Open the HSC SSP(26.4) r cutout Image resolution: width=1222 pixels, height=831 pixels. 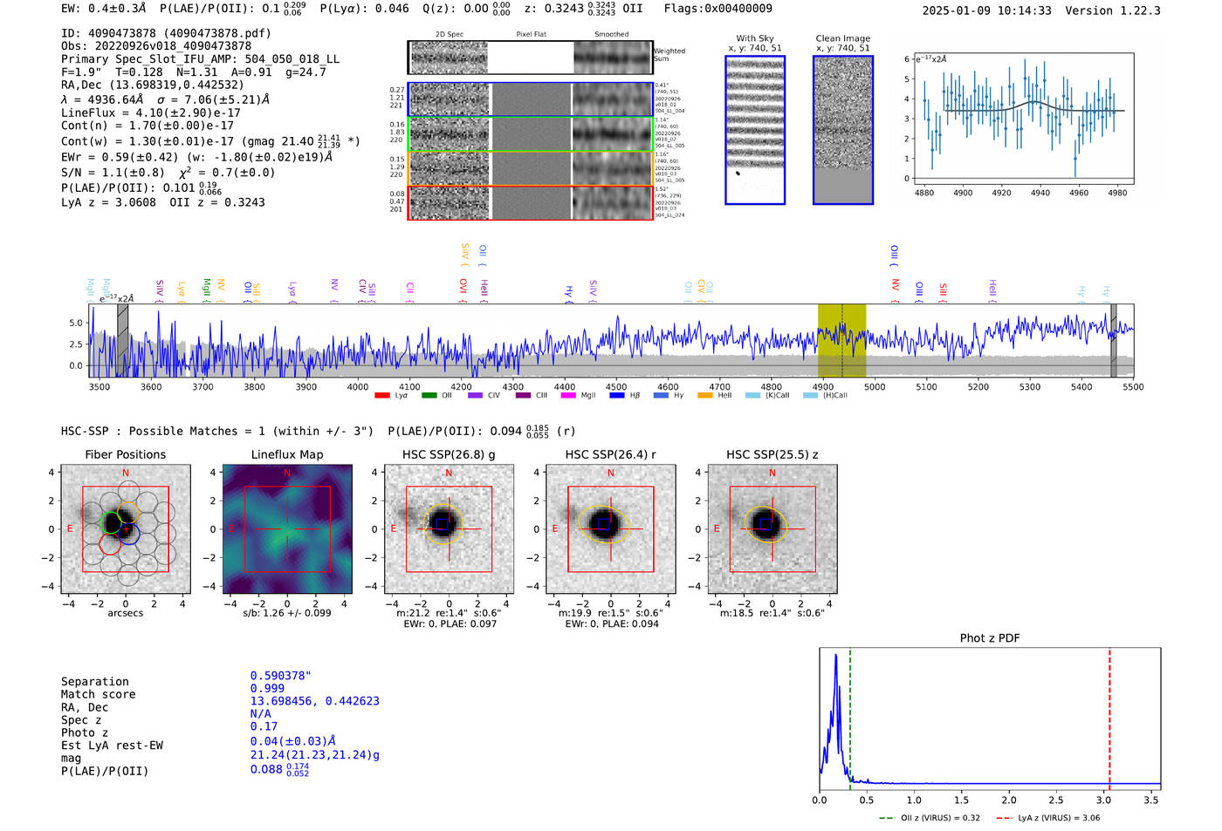[611, 529]
